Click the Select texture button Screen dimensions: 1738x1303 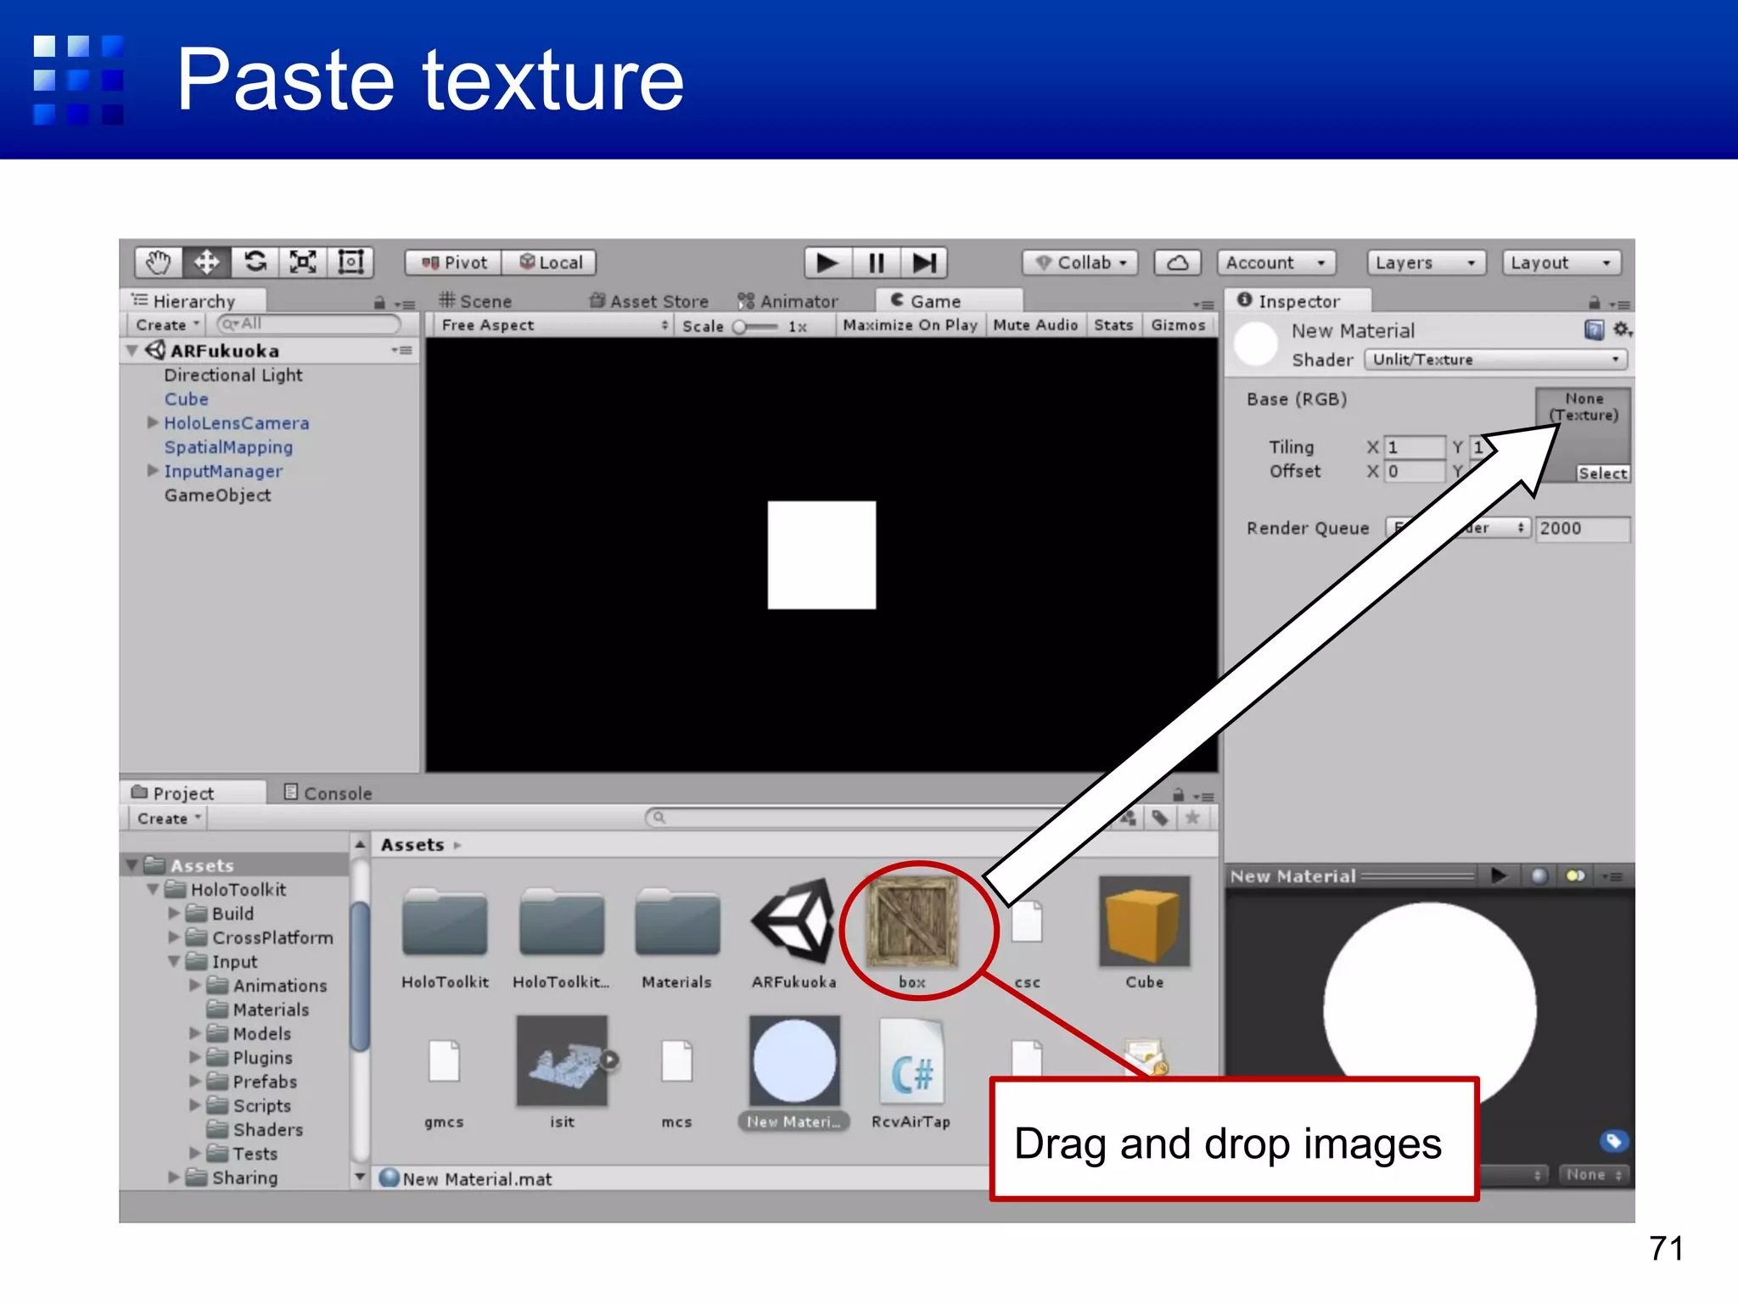coord(1602,473)
